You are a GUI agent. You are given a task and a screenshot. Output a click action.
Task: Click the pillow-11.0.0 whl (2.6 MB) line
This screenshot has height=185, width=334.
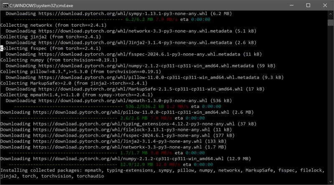pyautogui.click(x=127, y=112)
